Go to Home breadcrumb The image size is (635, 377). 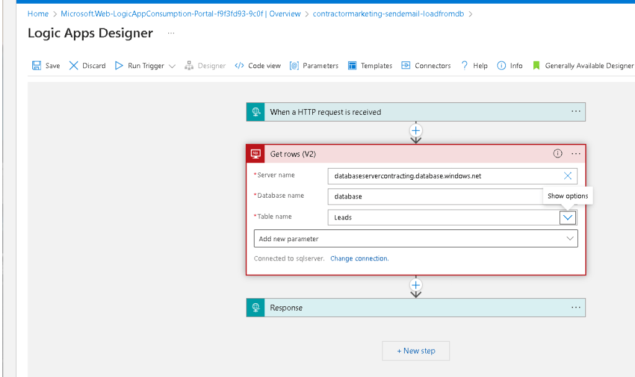coord(38,14)
